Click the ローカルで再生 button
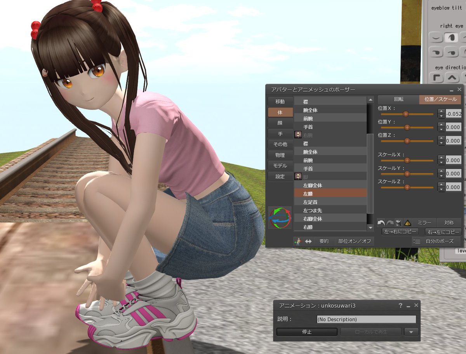466x354 pixels. (372, 332)
